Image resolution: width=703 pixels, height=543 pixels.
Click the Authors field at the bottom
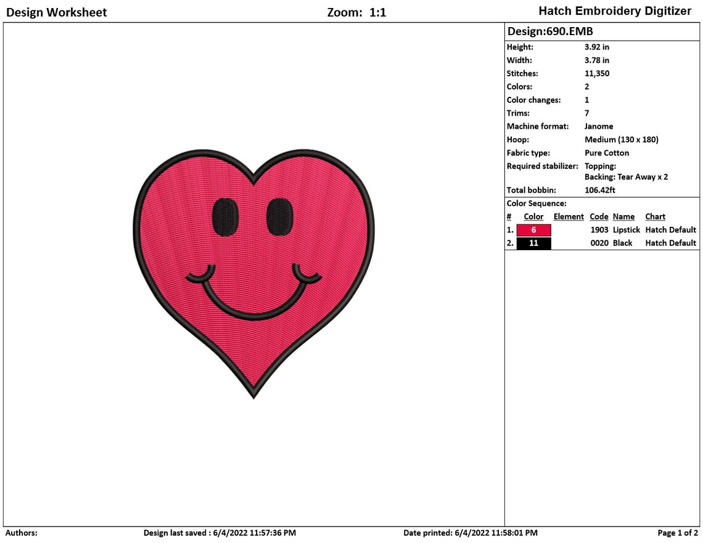click(20, 533)
